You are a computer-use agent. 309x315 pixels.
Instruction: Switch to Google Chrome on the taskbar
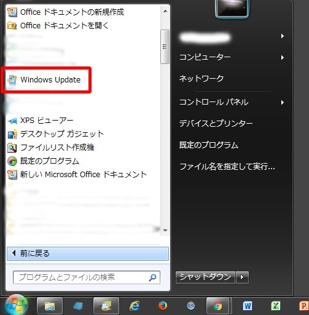[x=217, y=306]
